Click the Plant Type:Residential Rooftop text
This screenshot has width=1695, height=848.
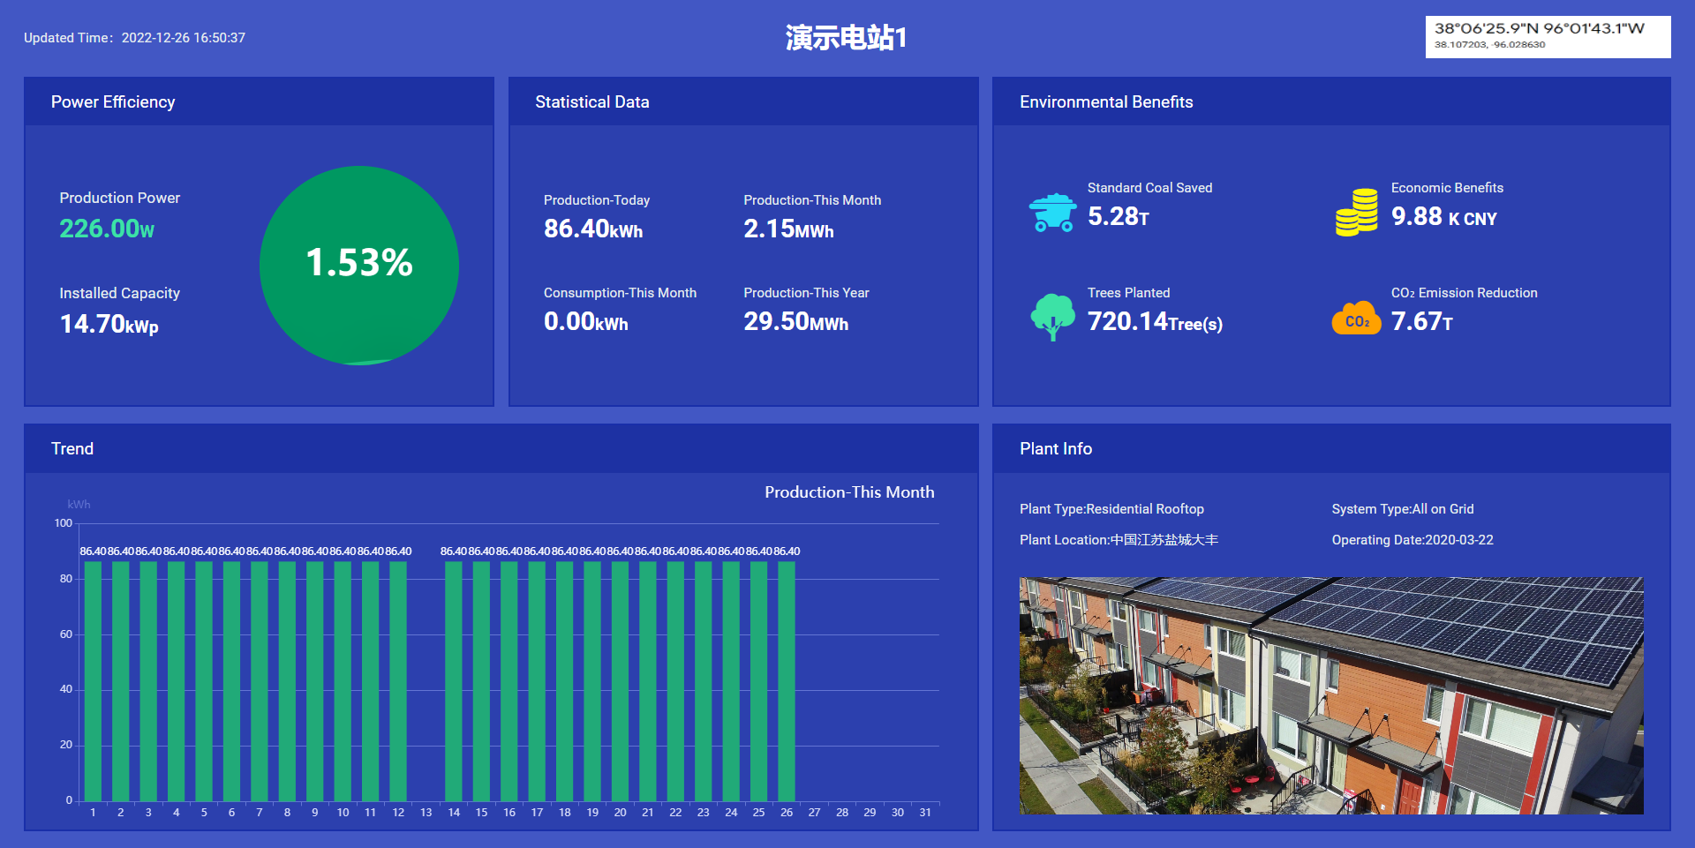tap(1111, 509)
